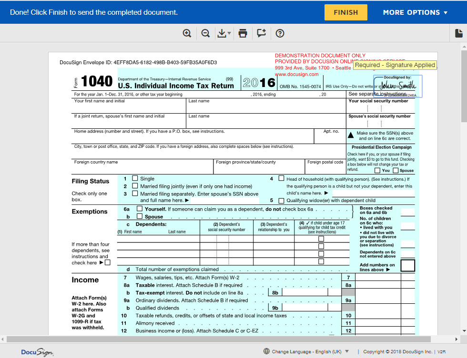The image size is (467, 358).
Task: Click the horizontal scrollbar left arrow
Action: pyautogui.click(x=3, y=339)
